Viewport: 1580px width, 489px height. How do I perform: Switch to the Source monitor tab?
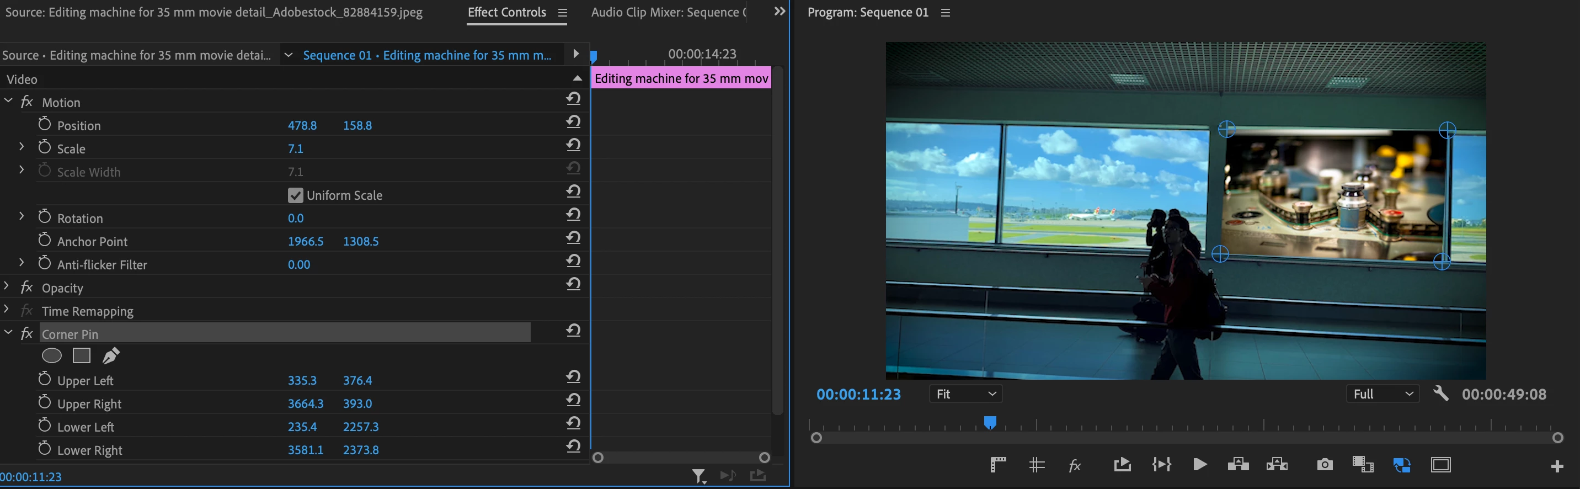[x=213, y=12]
